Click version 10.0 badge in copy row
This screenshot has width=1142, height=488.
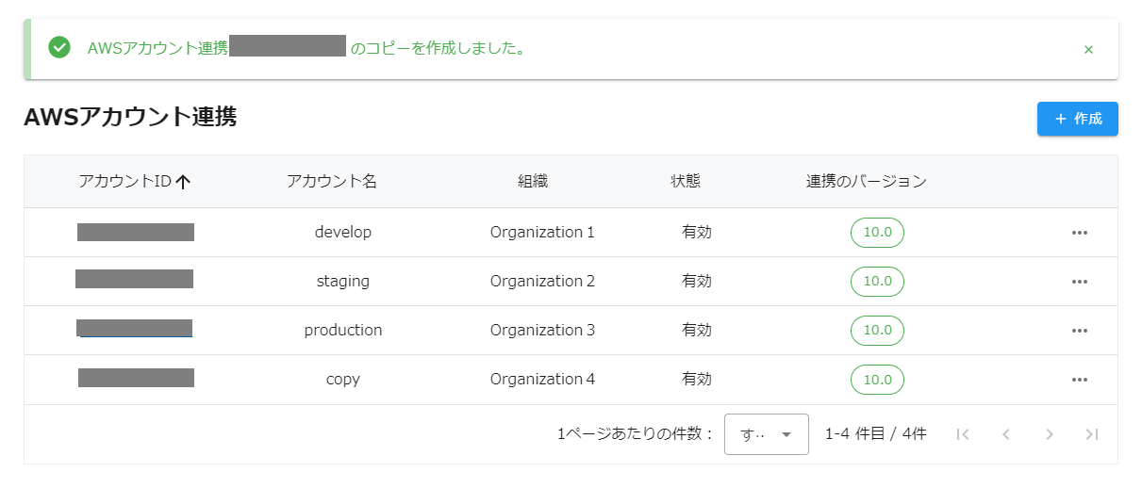[x=877, y=379]
